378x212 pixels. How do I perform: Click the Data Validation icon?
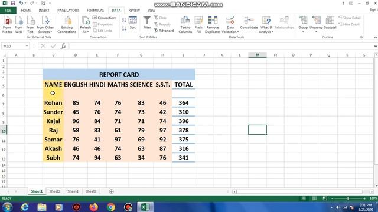pos(230,21)
